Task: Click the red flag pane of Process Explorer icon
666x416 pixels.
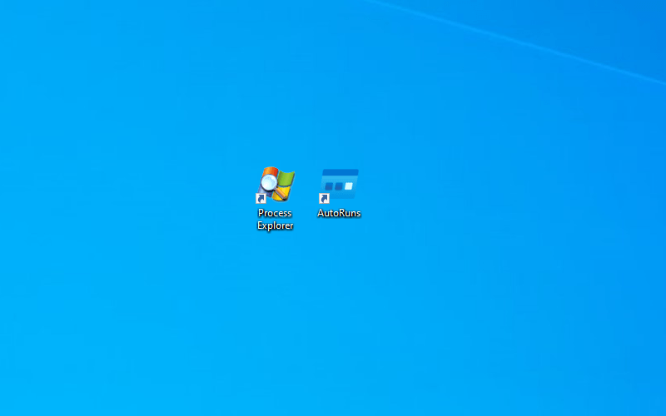Action: [x=268, y=171]
